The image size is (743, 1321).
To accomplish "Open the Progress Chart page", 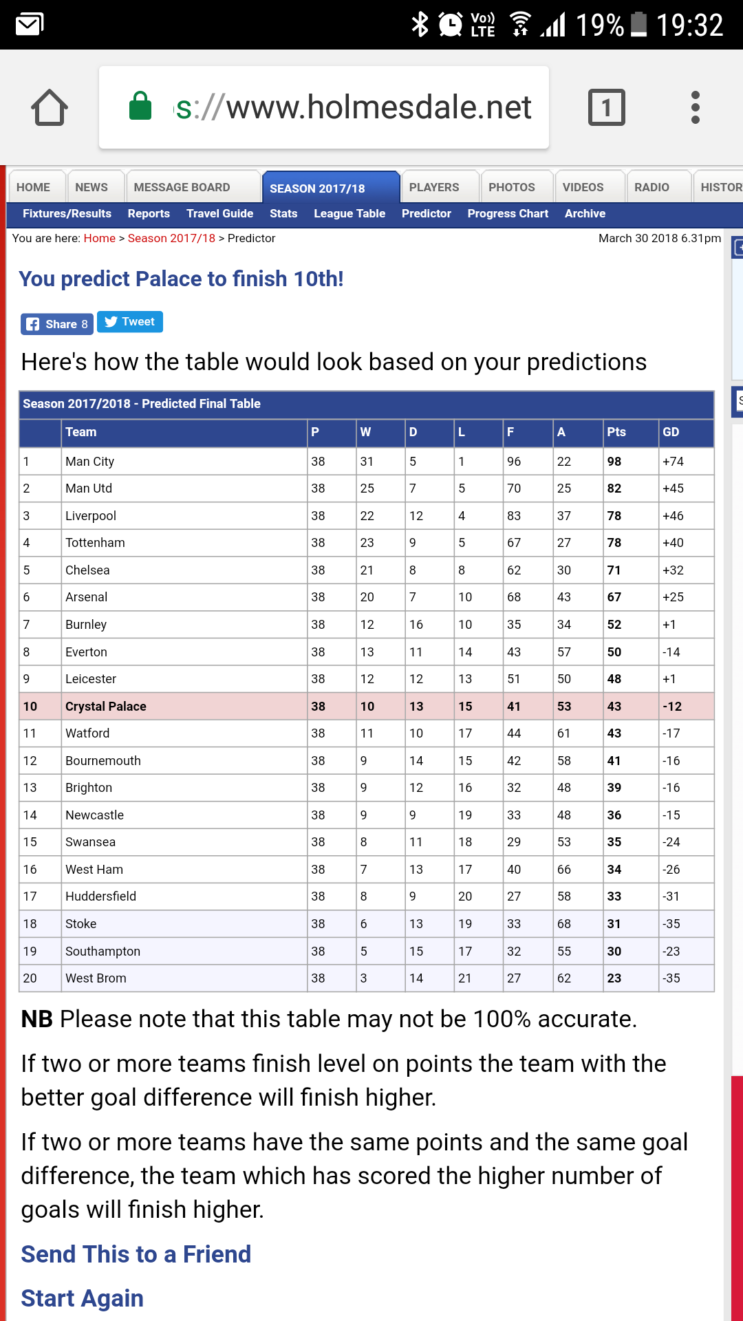I will tap(508, 214).
